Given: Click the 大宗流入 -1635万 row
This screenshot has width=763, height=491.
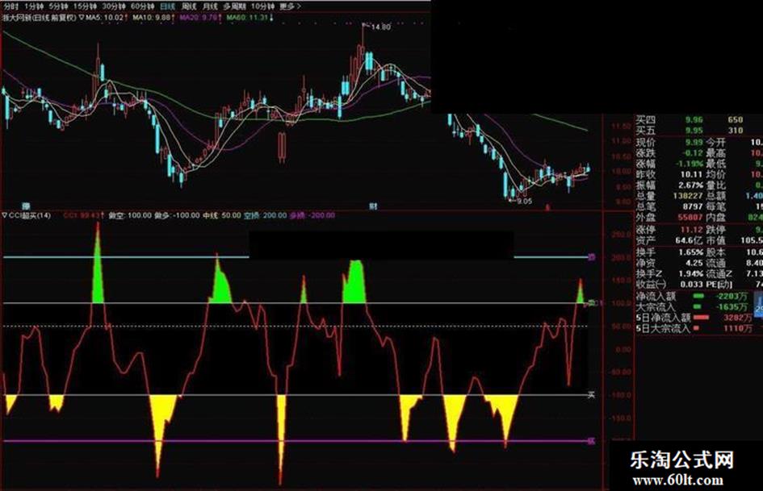Looking at the screenshot, I should 692,306.
